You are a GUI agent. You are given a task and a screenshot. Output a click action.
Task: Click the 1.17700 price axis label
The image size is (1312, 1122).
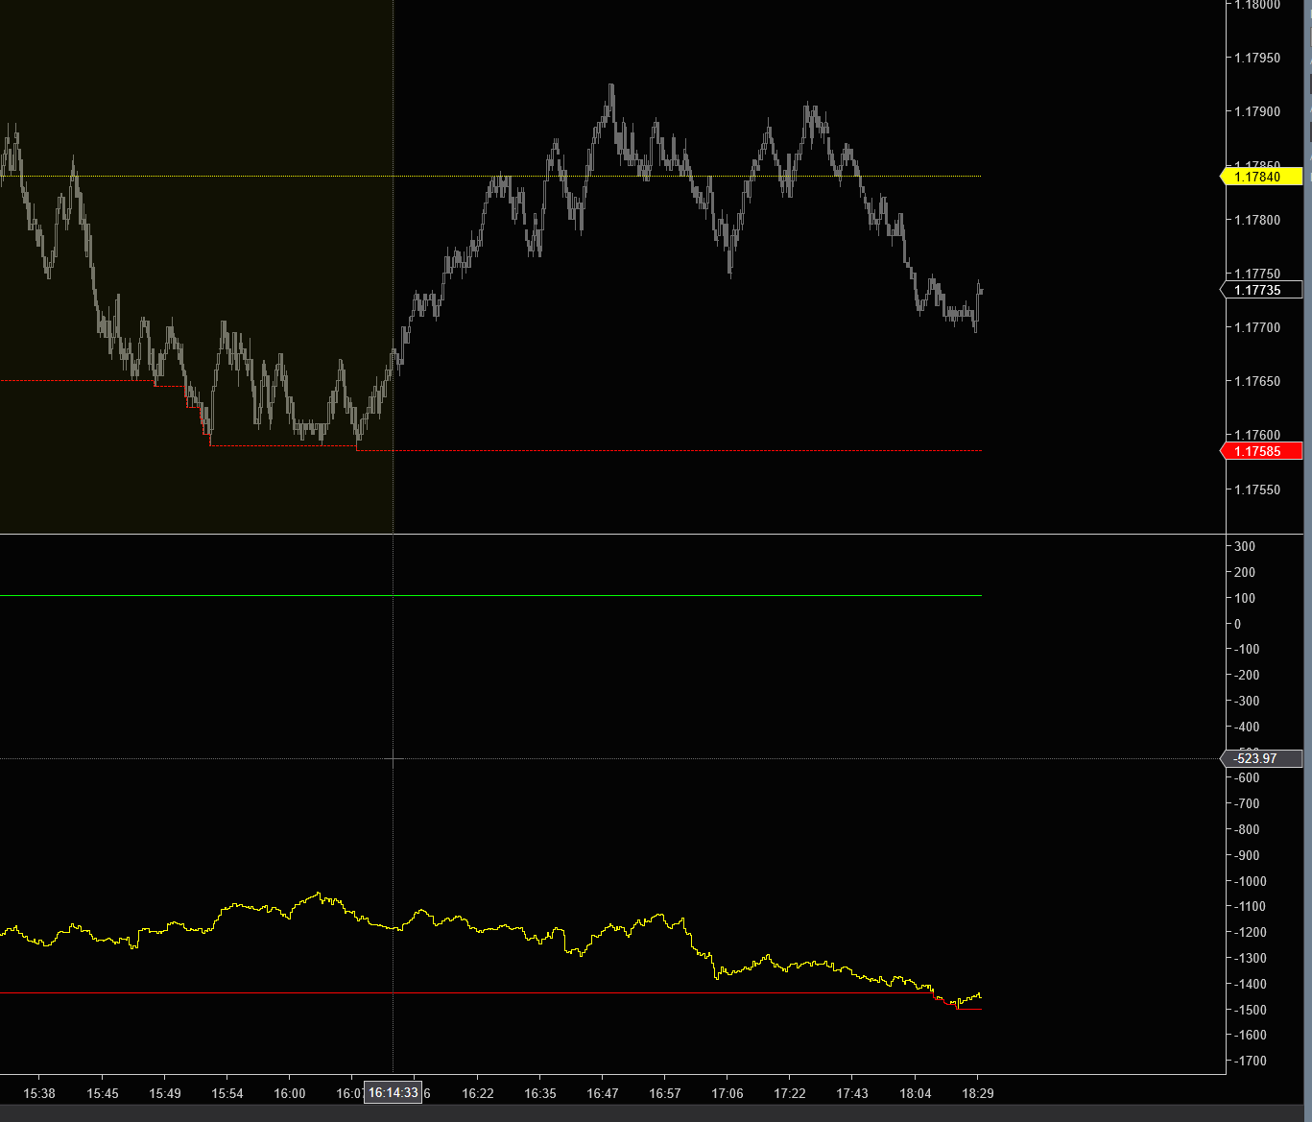[x=1257, y=327]
